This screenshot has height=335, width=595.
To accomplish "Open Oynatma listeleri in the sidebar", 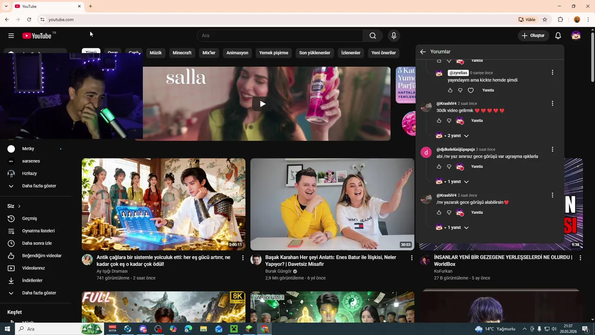I will 37,231.
